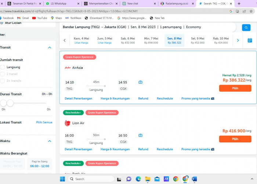257x184 pixels.
Task: Switch to the WhatsApp browser tab
Action: tap(62, 3)
